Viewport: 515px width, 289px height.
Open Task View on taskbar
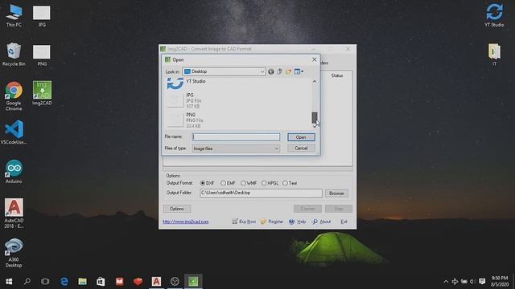tap(45, 282)
